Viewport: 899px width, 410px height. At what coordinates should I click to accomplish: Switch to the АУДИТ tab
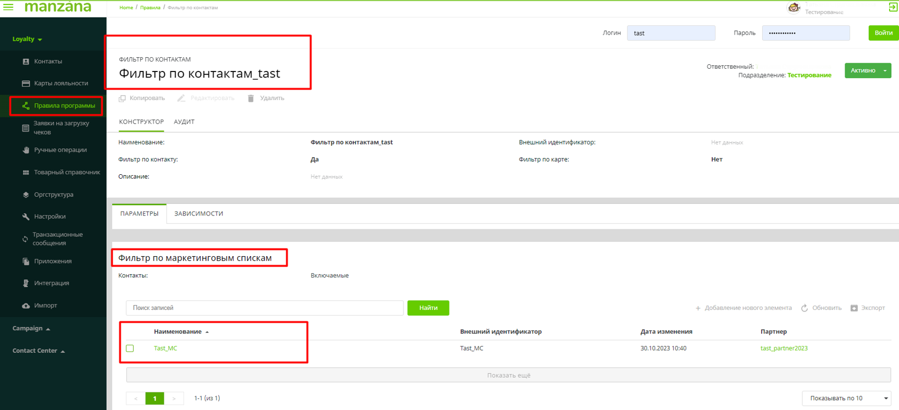pos(184,122)
